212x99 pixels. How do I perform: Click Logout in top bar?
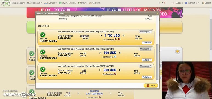(x=206, y=3)
